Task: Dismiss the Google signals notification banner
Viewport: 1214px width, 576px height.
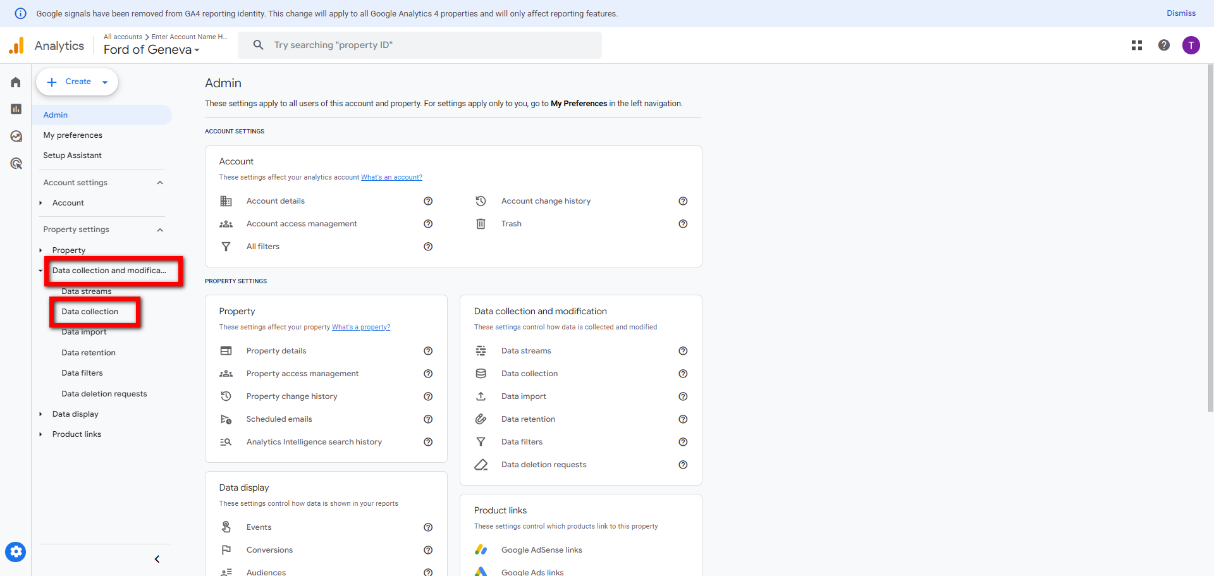Action: 1180,13
